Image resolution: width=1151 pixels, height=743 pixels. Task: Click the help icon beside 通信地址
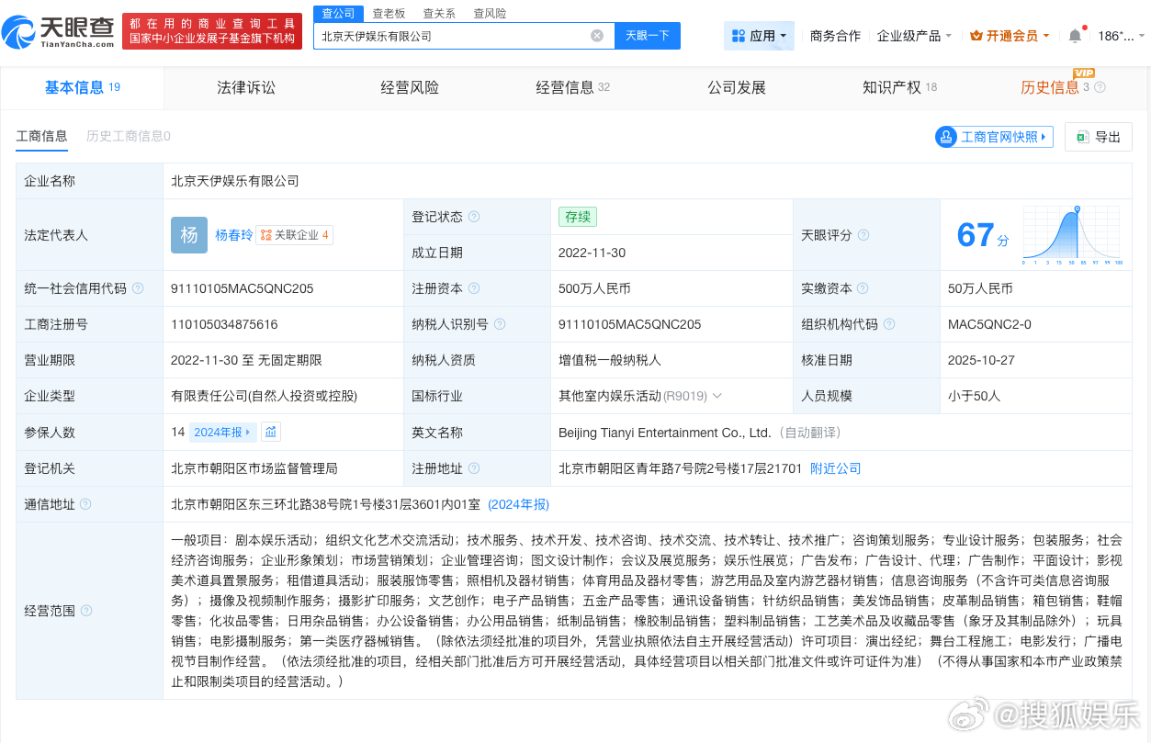point(86,504)
